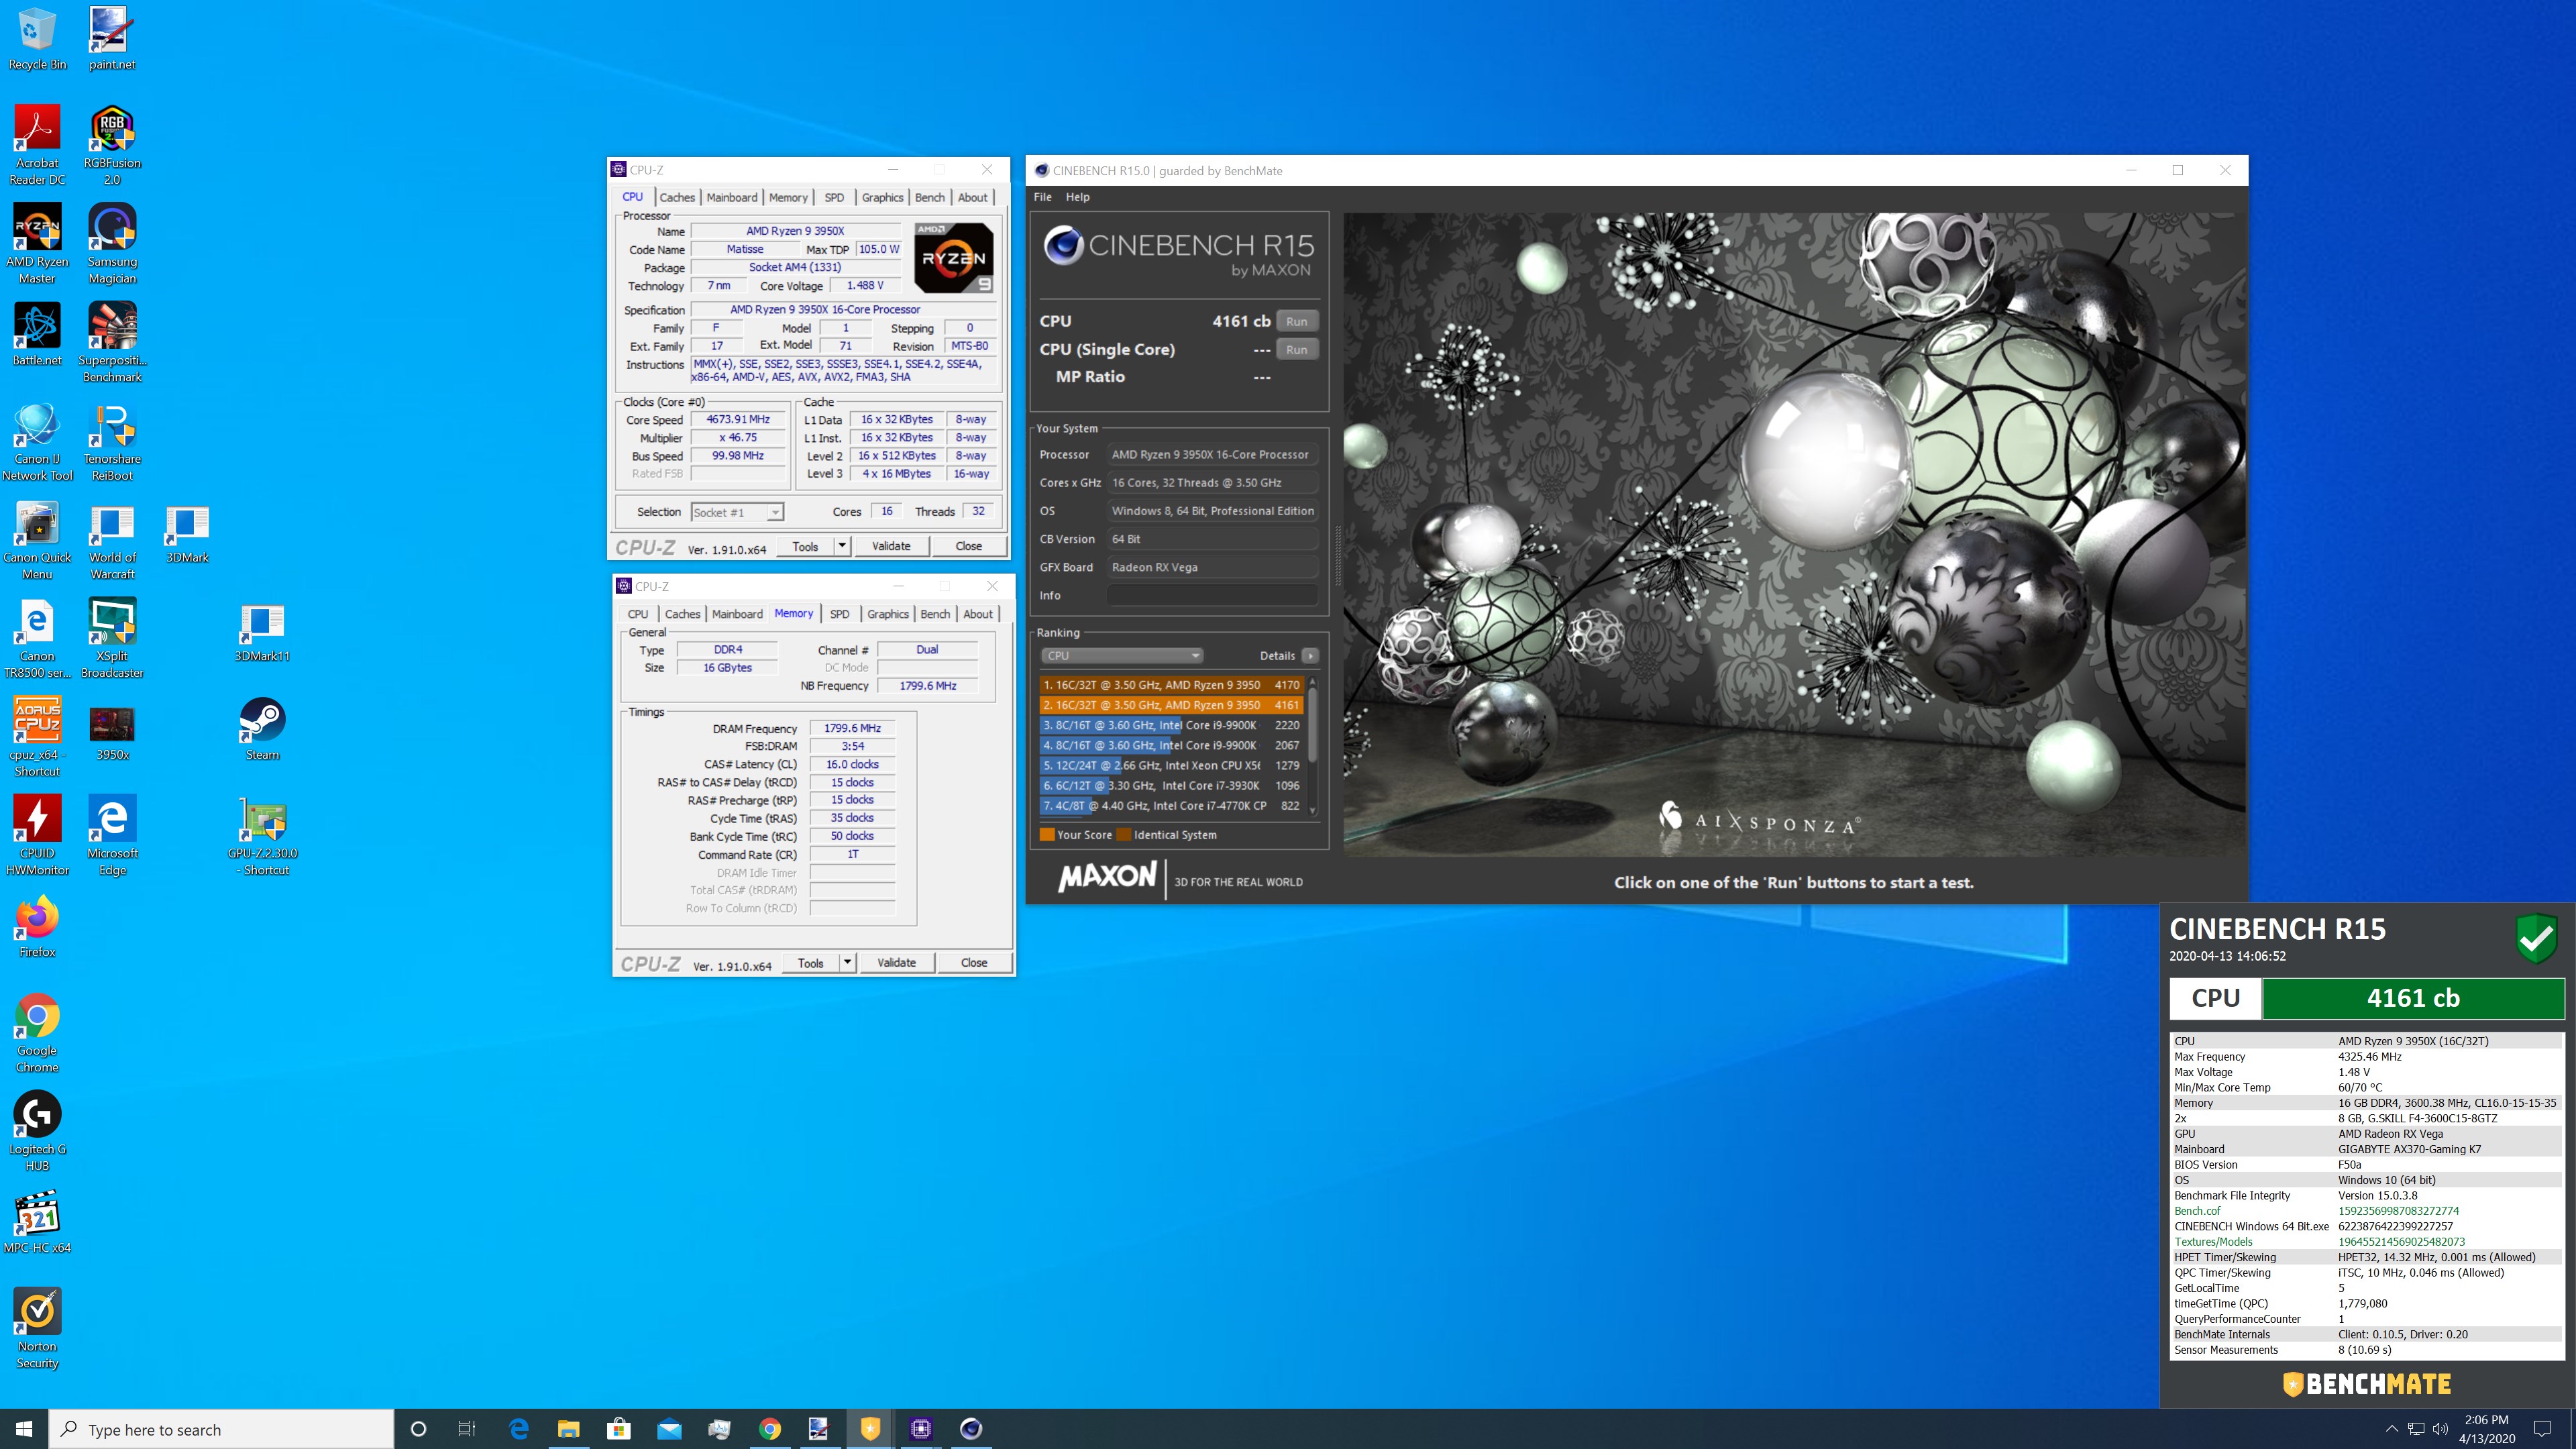Show hidden system tray icons
This screenshot has width=2576, height=1449.
(2391, 1429)
